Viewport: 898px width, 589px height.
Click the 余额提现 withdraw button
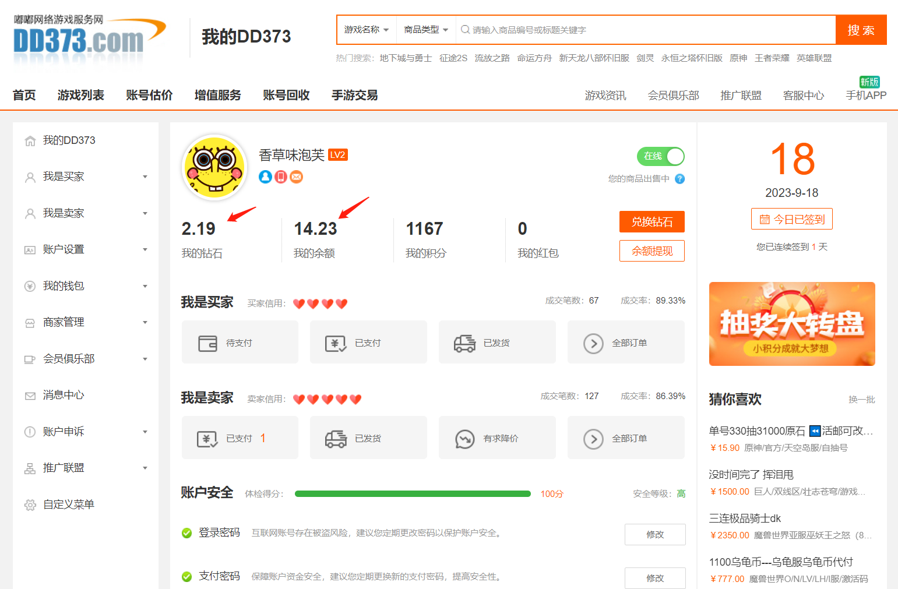coord(652,251)
